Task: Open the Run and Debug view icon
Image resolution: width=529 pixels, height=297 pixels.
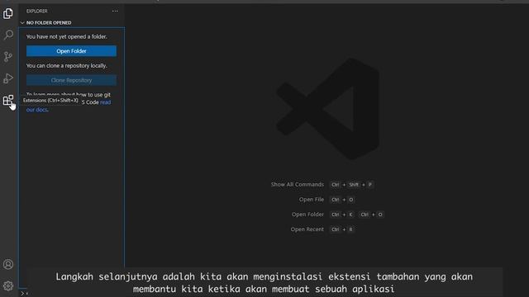Action: (8, 78)
